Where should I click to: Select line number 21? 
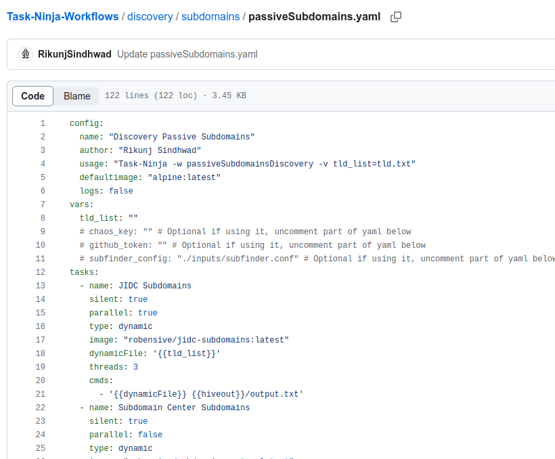tap(41, 394)
